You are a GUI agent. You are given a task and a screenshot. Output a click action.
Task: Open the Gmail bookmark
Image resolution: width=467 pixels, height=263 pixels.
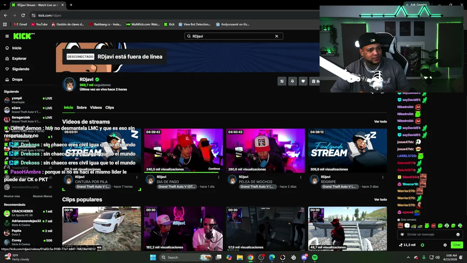[20, 24]
